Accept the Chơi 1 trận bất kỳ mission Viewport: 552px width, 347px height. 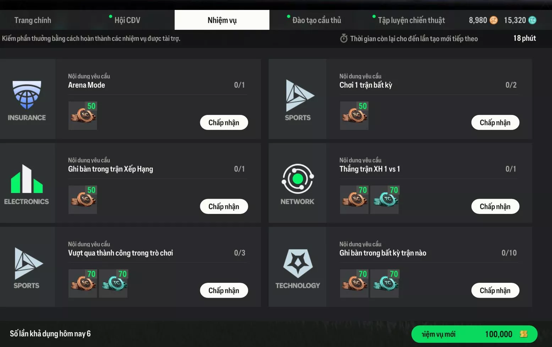[x=495, y=122]
